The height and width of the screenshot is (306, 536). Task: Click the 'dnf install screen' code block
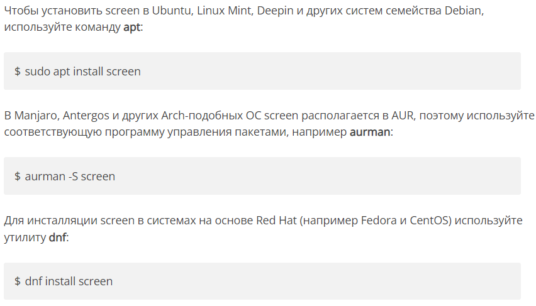262,281
